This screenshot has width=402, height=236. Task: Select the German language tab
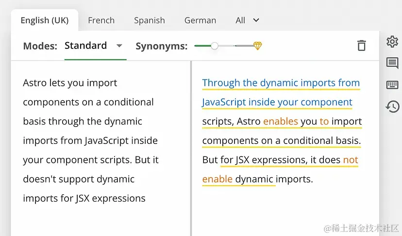pos(200,20)
